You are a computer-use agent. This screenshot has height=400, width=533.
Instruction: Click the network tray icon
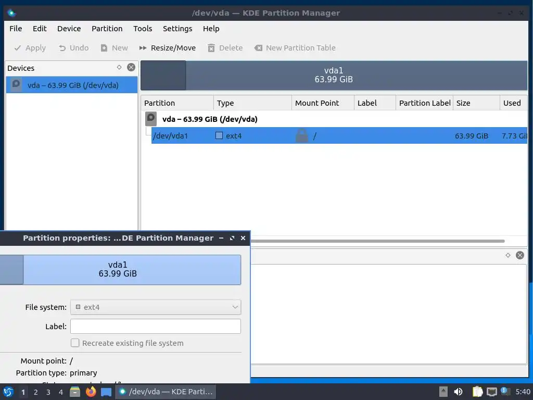(x=491, y=392)
